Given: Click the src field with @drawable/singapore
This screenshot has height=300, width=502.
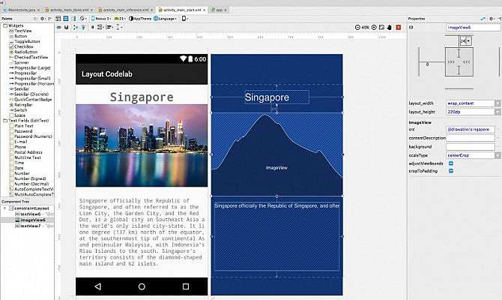Looking at the screenshot, I should point(471,130).
